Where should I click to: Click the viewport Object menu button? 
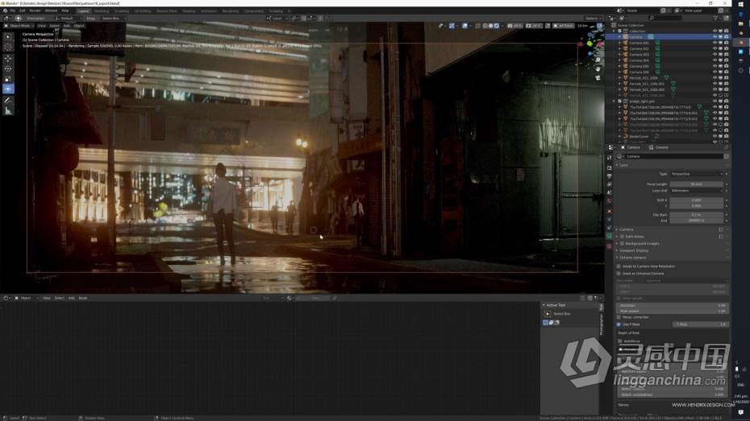(x=79, y=26)
